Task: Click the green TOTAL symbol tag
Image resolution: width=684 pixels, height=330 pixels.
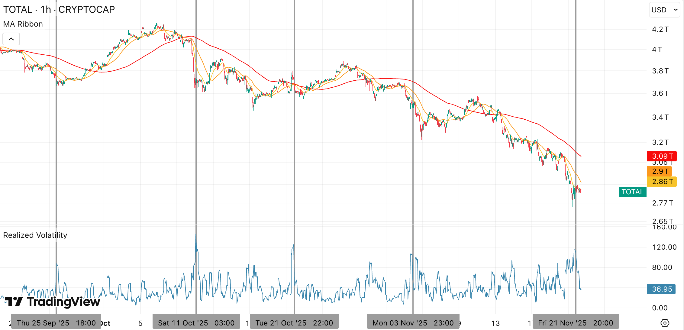Action: click(632, 192)
